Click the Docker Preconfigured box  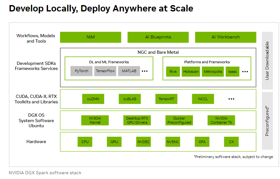[x=179, y=120]
